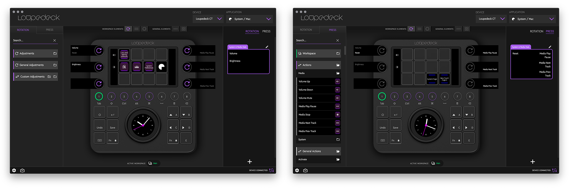Toggle wheel workspace element in the right window

pos(427,29)
